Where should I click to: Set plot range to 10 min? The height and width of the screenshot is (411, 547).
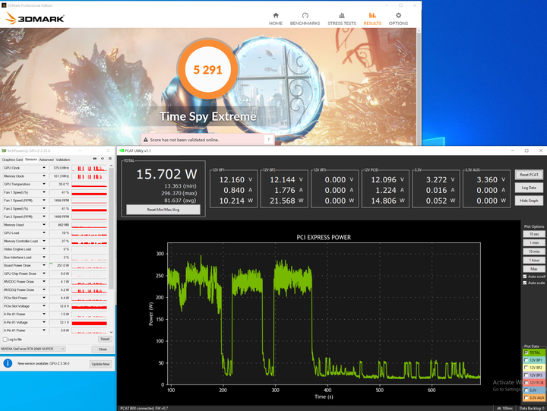(534, 251)
